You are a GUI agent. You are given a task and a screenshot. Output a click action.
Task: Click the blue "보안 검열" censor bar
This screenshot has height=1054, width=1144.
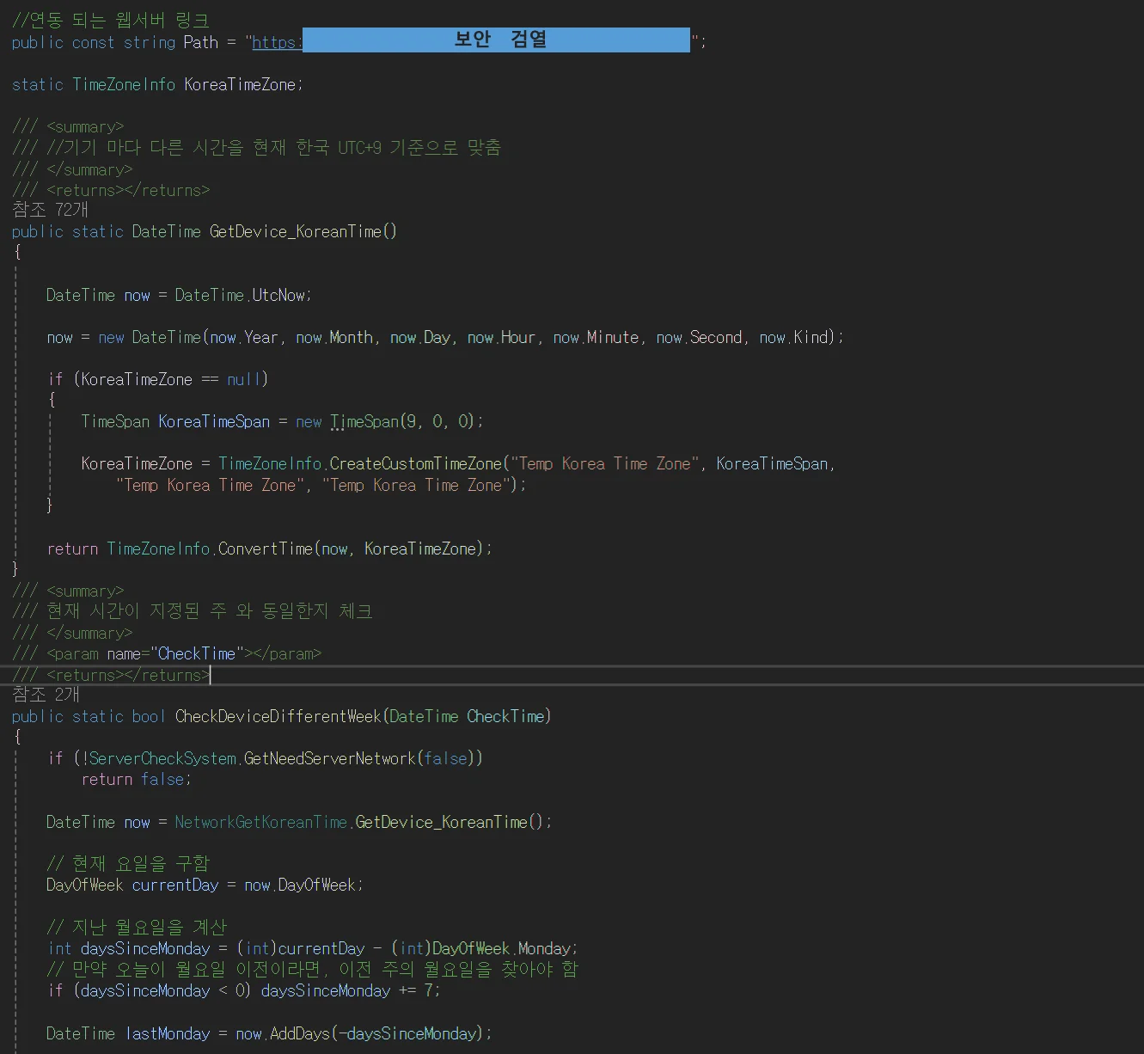pos(496,40)
